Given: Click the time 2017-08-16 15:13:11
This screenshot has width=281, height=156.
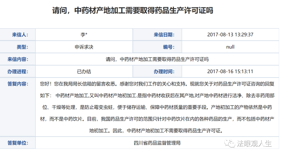Looking at the screenshot, I should pos(231,71).
